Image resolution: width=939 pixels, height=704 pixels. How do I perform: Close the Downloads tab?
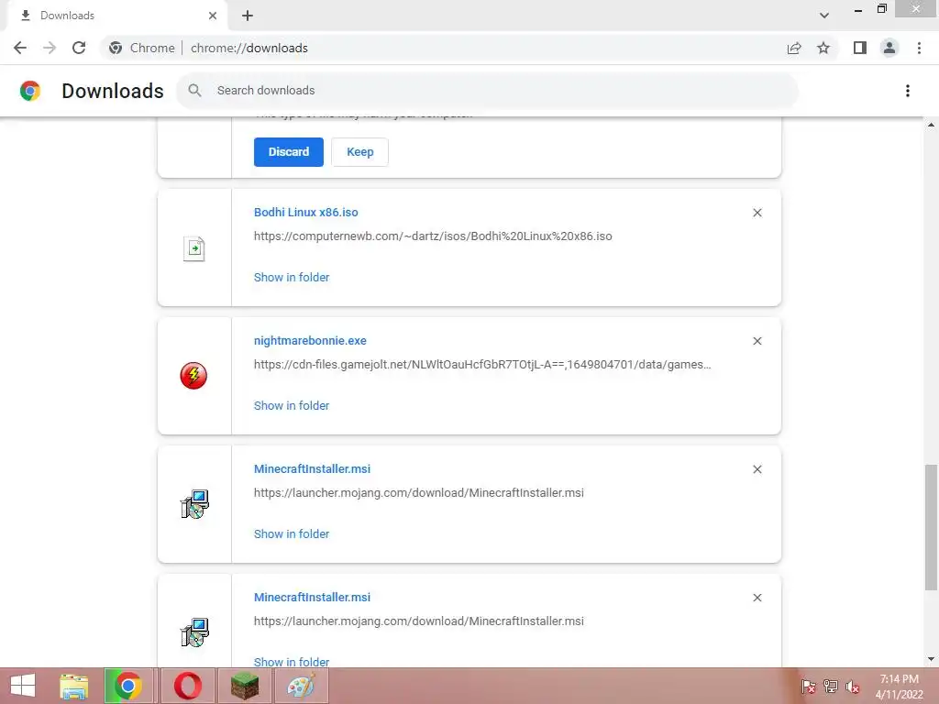coord(213,16)
